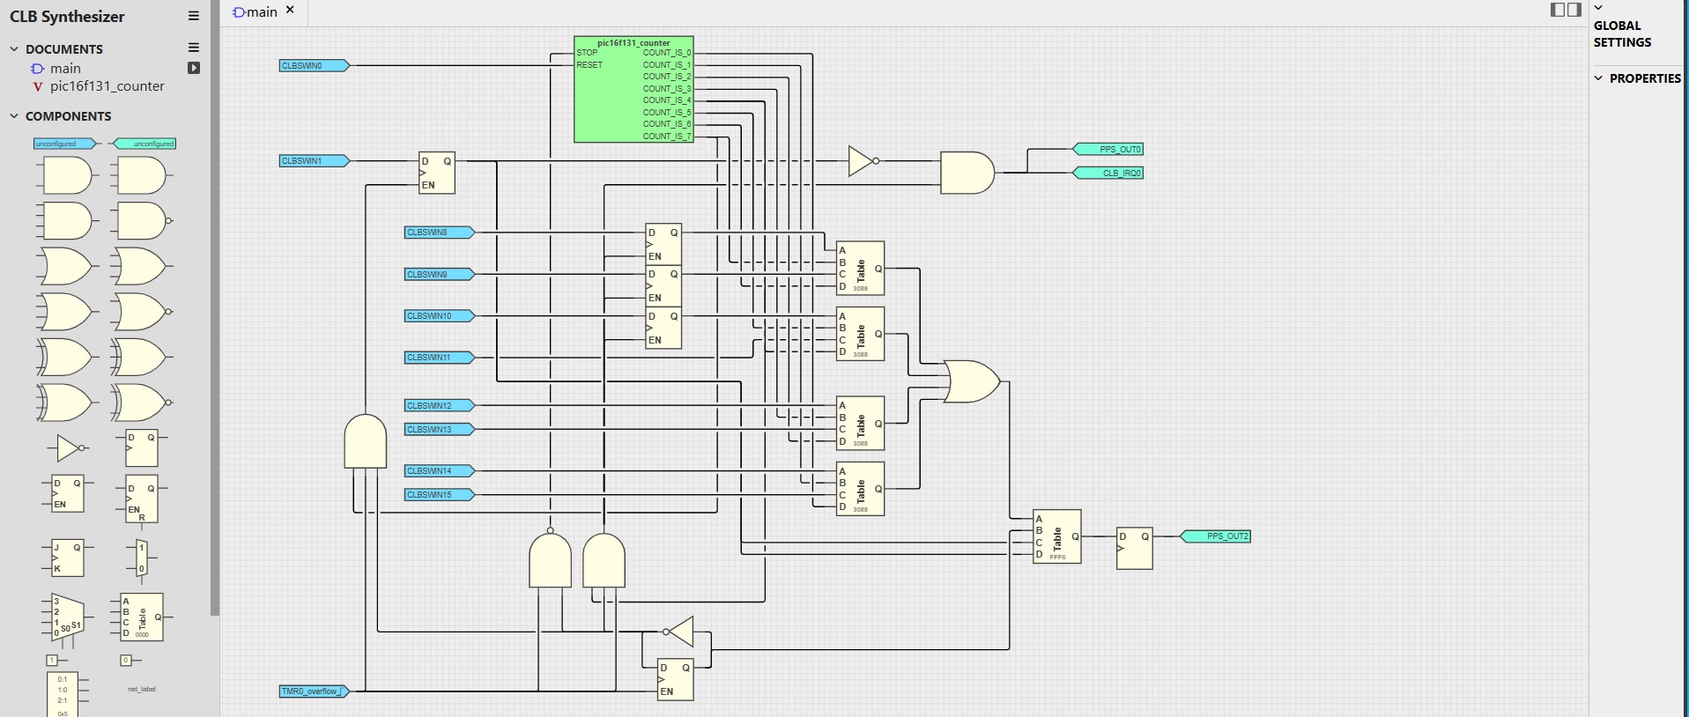Click the net_label component in palette
The width and height of the screenshot is (1689, 717).
point(141,689)
